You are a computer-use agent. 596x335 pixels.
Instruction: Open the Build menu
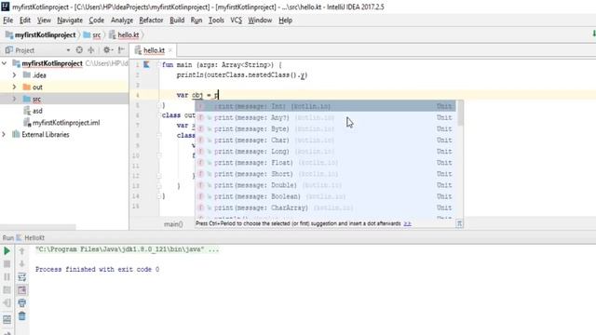coord(177,20)
